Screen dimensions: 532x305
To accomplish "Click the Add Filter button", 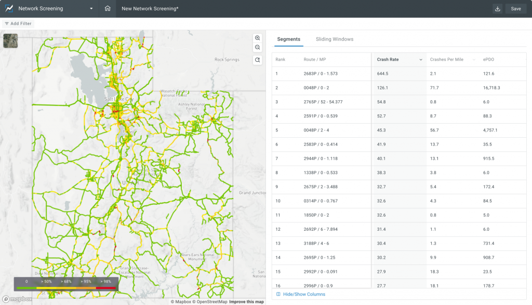I will (18, 24).
